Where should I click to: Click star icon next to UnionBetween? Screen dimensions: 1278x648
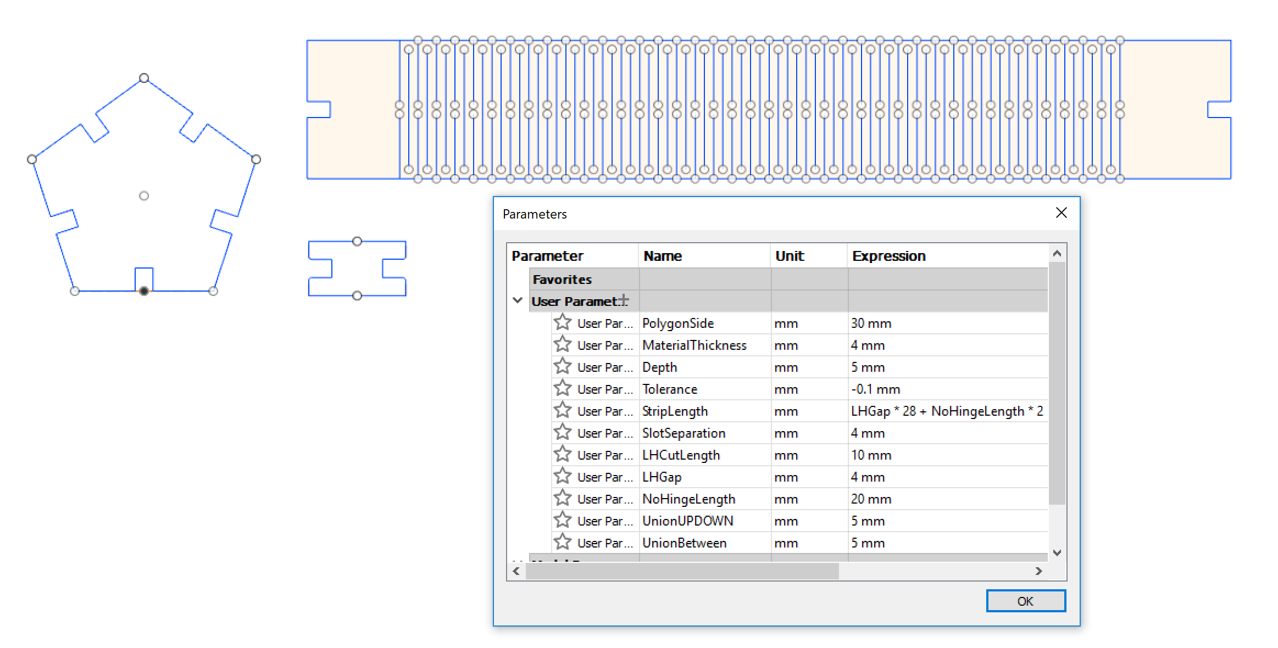click(x=562, y=542)
